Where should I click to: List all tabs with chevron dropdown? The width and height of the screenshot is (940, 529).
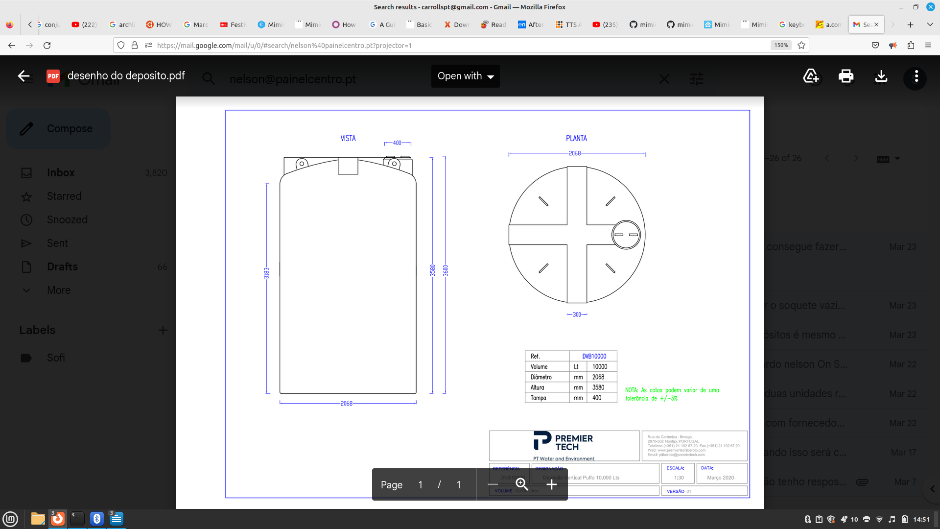click(x=930, y=24)
